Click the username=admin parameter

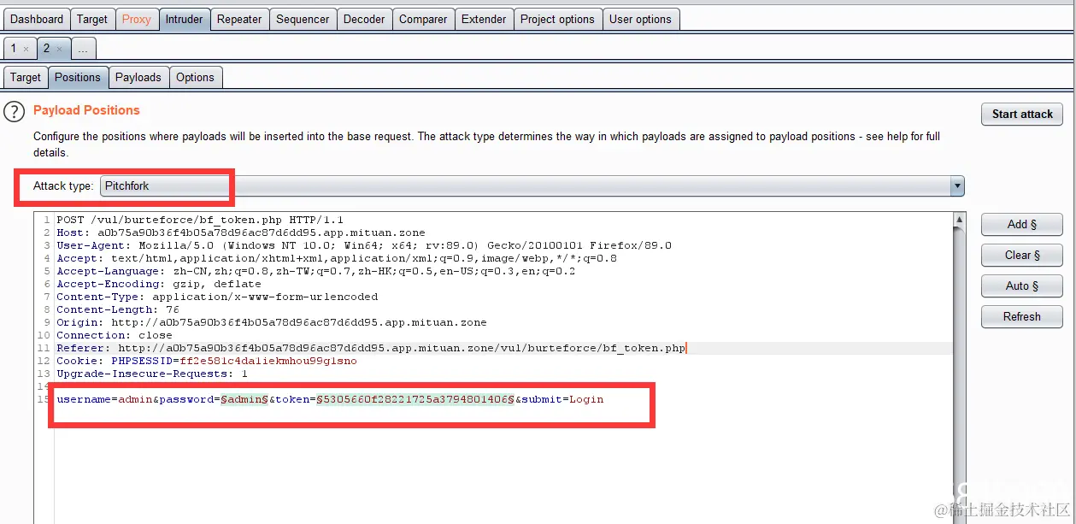[104, 399]
